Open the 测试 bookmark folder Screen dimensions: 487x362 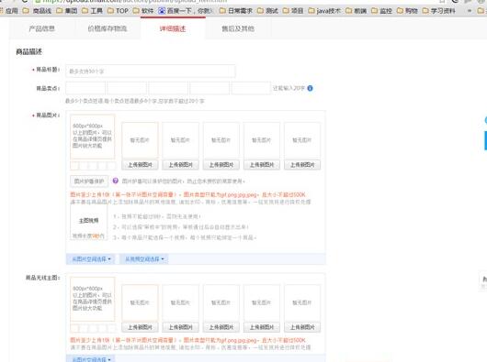[267, 11]
